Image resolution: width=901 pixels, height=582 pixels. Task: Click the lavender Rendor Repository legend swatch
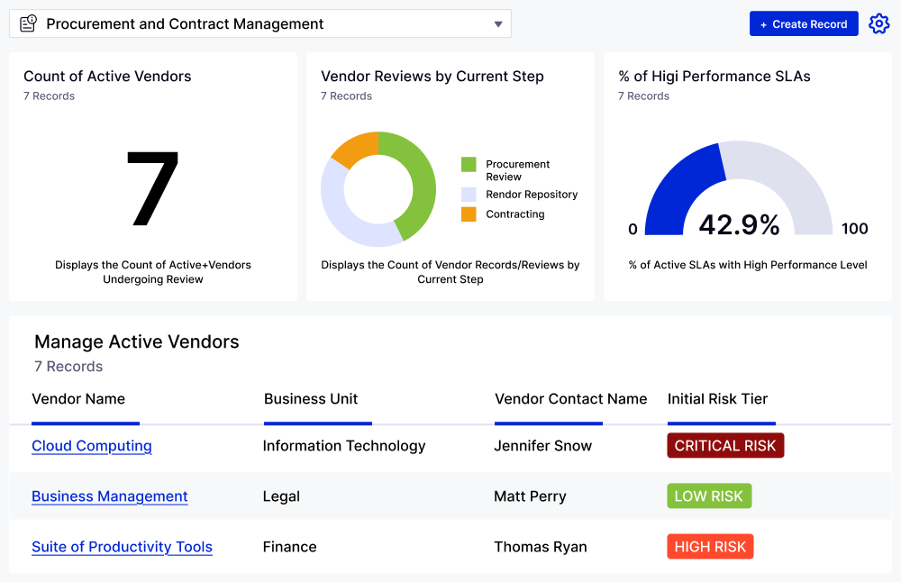pos(469,195)
